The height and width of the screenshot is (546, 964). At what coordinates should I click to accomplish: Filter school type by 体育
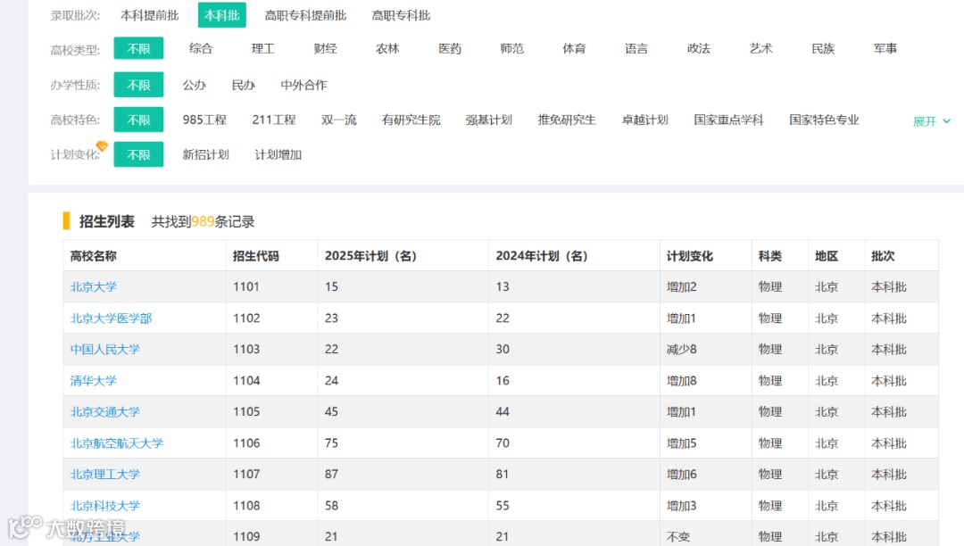(x=574, y=48)
